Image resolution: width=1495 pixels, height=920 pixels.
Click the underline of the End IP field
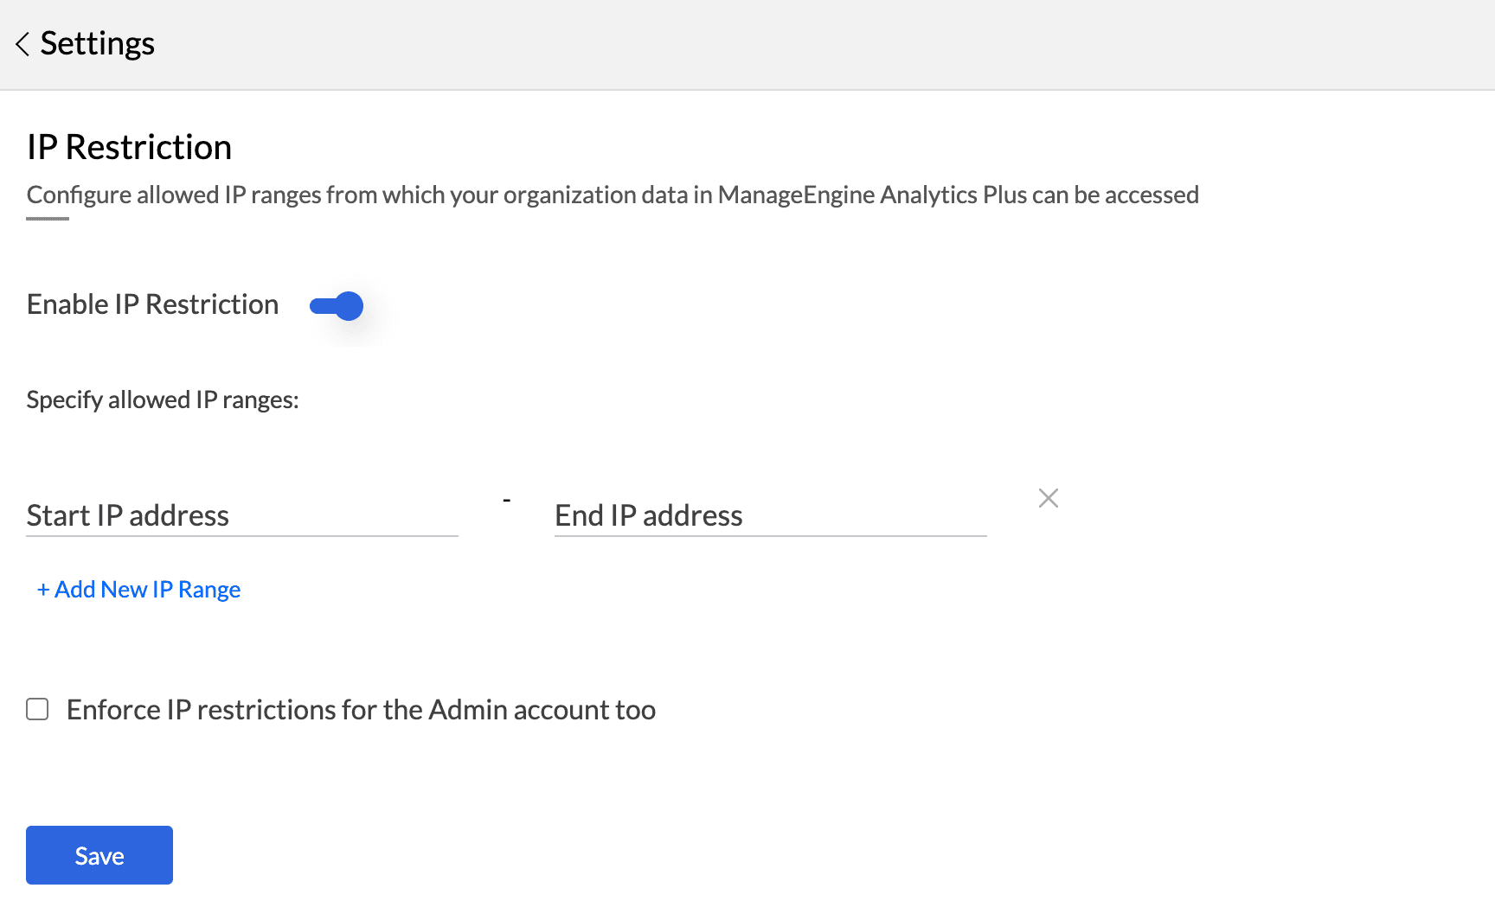tap(769, 536)
